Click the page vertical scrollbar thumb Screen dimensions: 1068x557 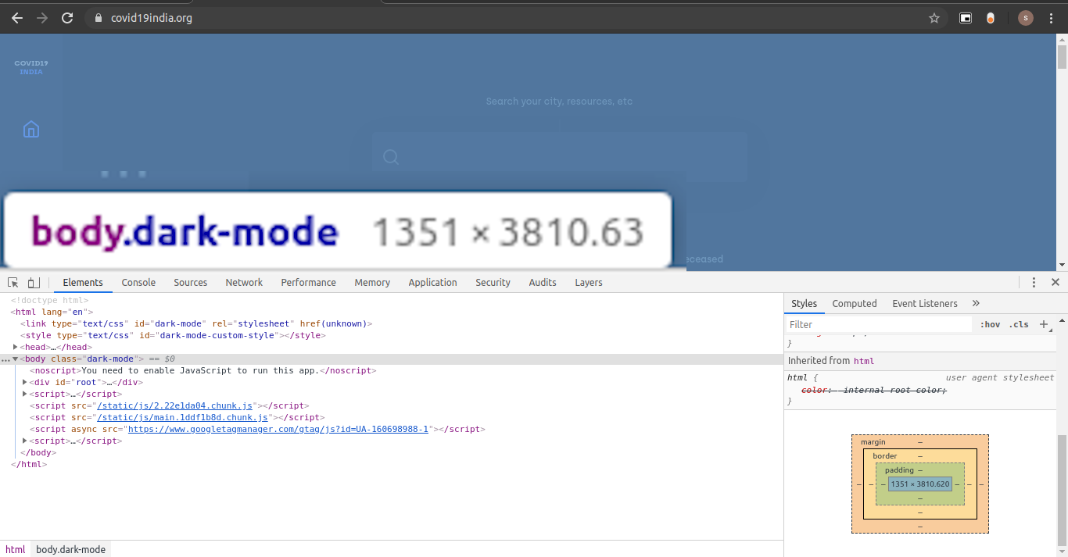pos(1062,57)
